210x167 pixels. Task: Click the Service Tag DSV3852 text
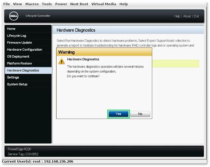point(23,154)
